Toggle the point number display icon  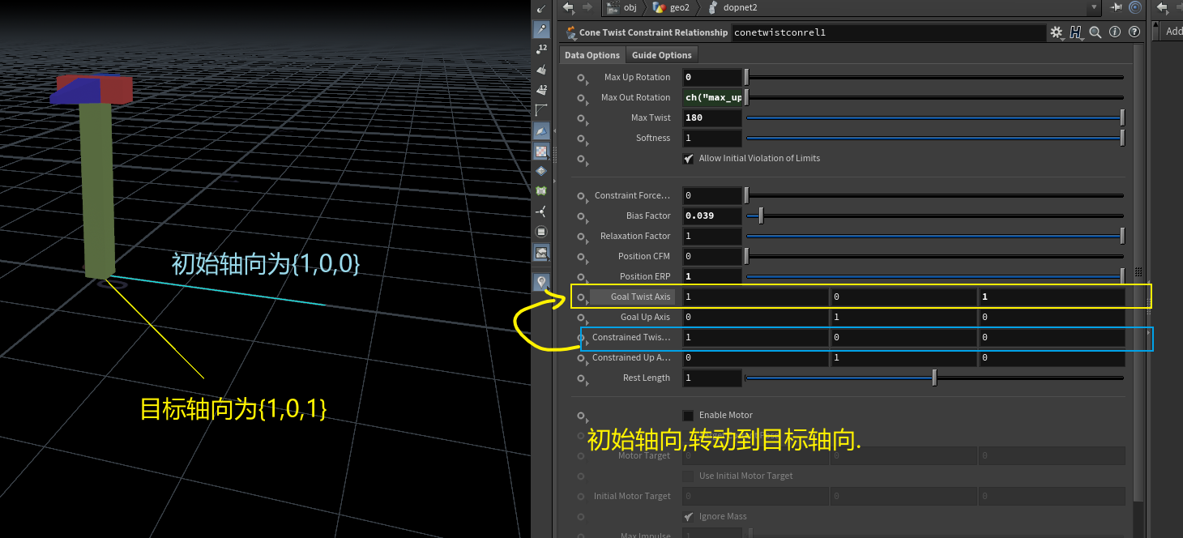point(541,48)
